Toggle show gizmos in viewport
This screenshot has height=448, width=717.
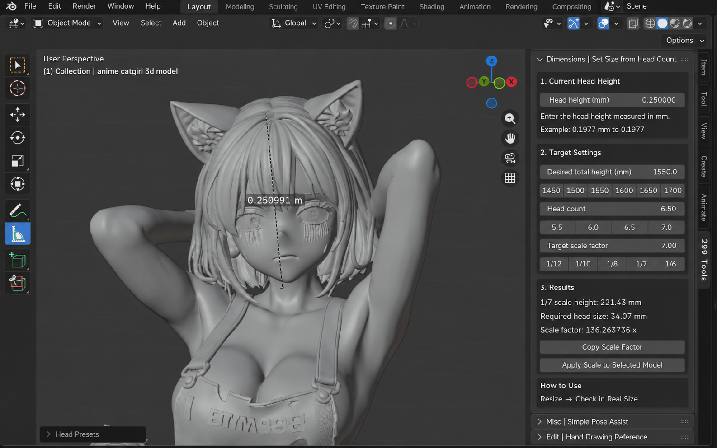[573, 23]
